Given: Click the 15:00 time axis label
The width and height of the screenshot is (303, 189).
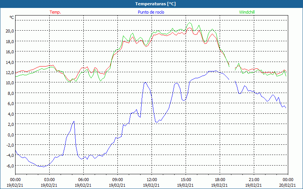Looking at the screenshot, I should click(x=186, y=180).
